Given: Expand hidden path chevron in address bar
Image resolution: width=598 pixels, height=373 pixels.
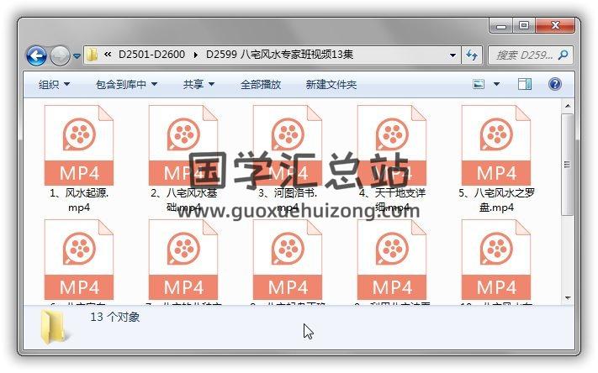Looking at the screenshot, I should coord(108,55).
